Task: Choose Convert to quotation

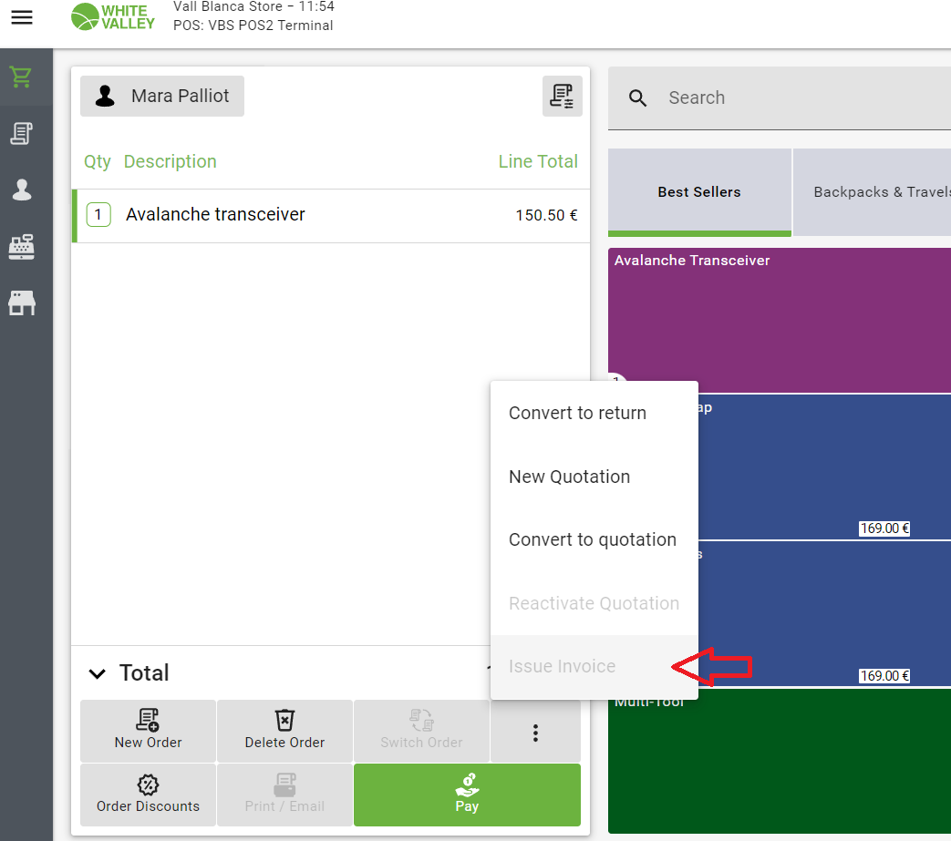Action: click(x=593, y=540)
